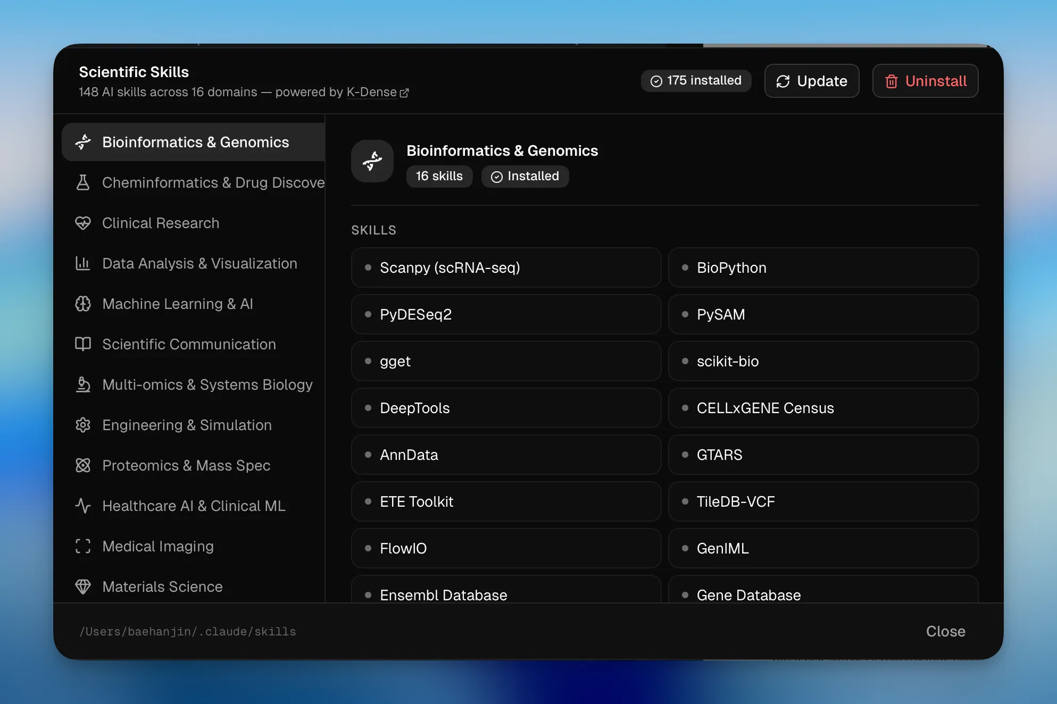
Task: Click the bar chart Data Analysis icon
Action: [83, 263]
